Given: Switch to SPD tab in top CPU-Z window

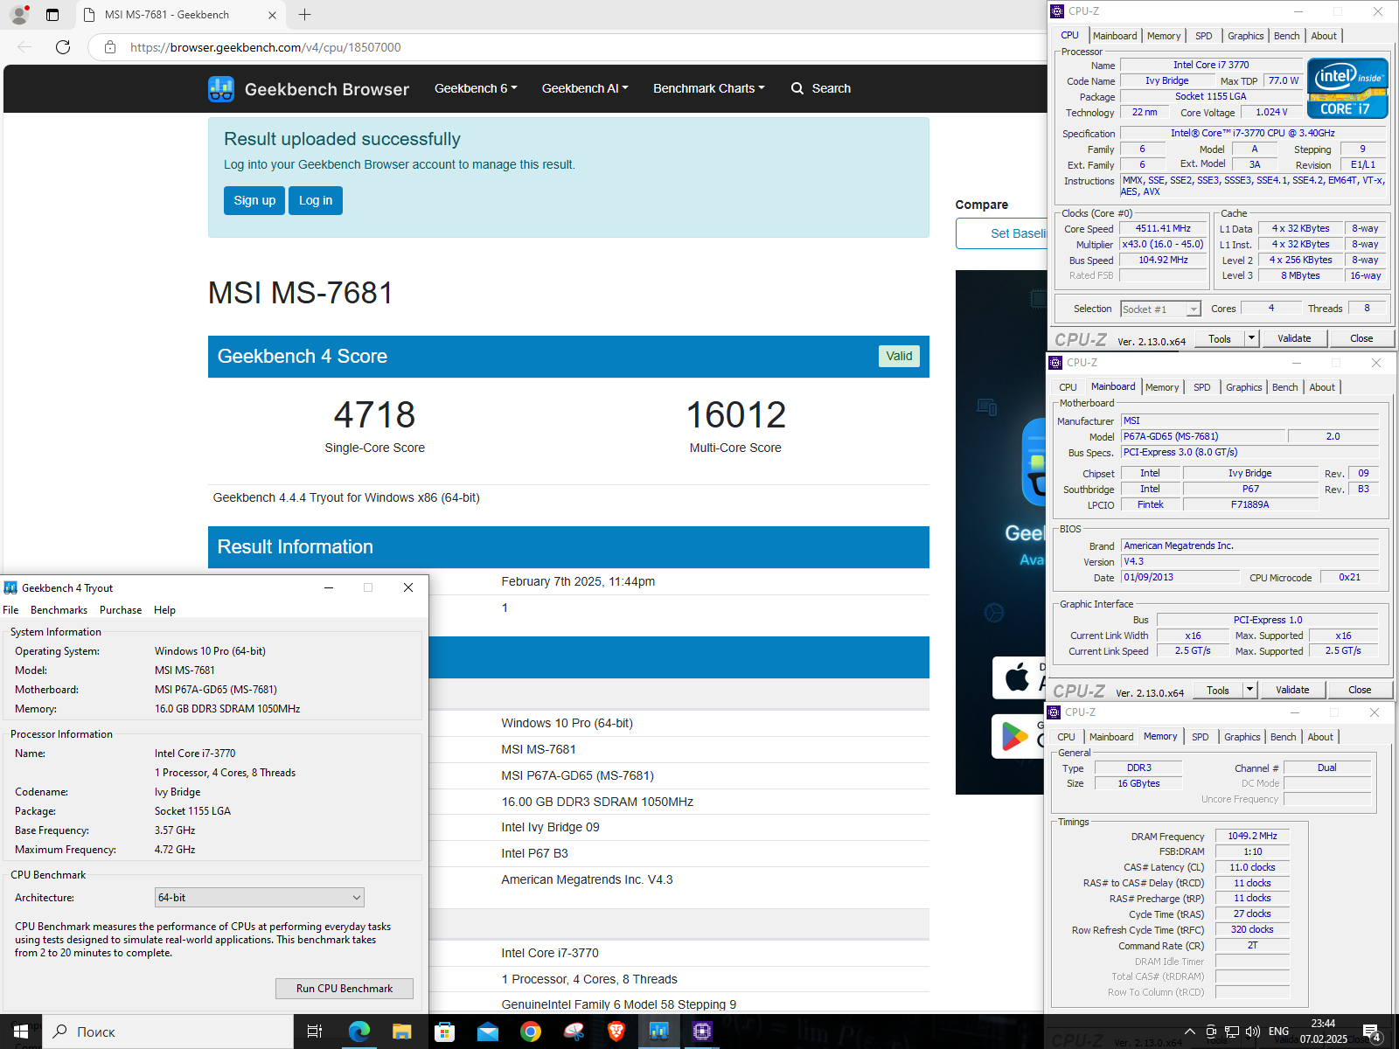Looking at the screenshot, I should coord(1204,36).
